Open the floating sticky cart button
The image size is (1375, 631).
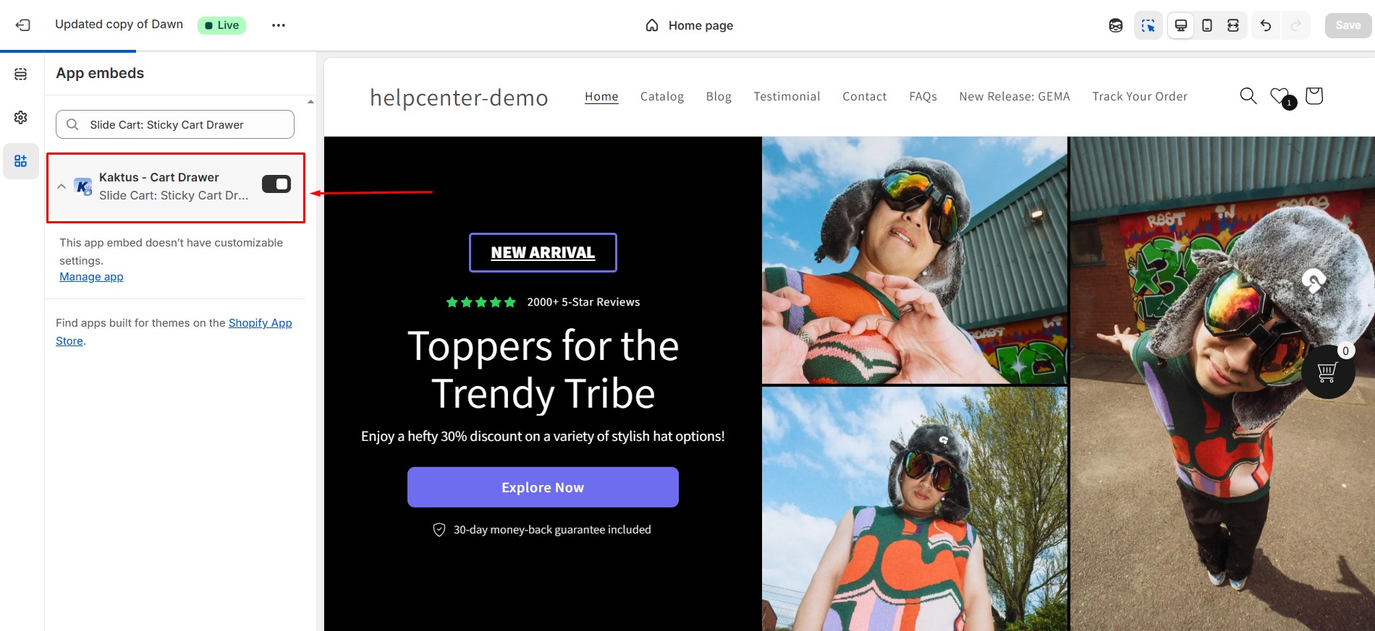tap(1328, 372)
